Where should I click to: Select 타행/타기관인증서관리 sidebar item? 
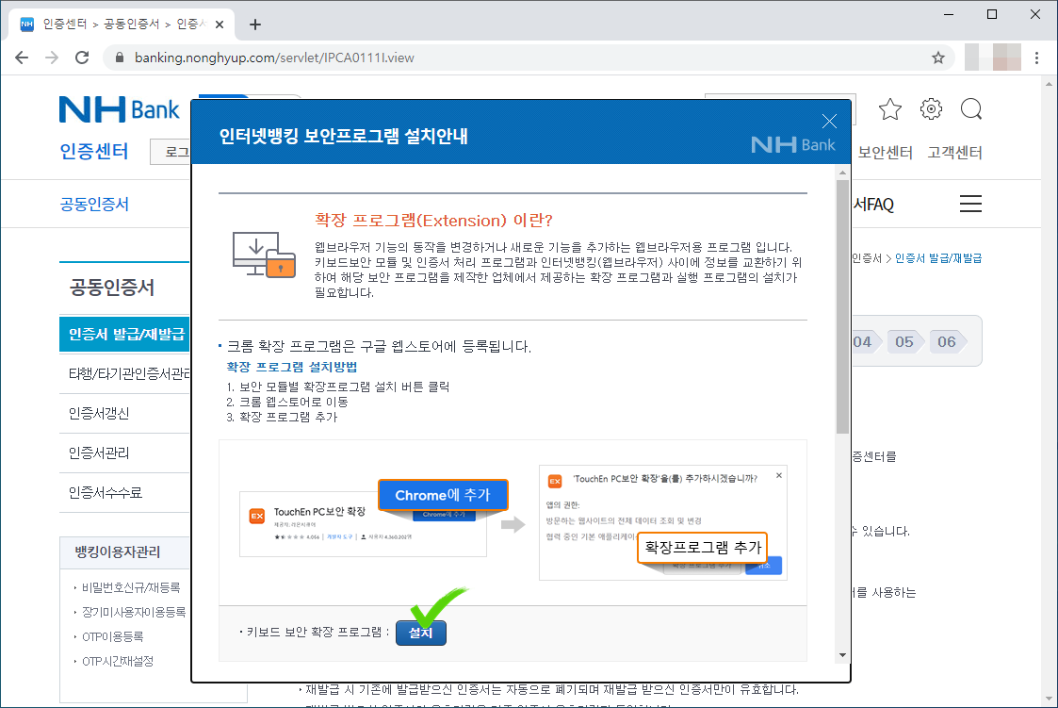(124, 373)
